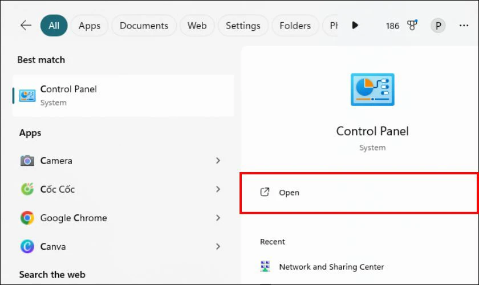Click the Control Panel icon in best match

pos(27,96)
